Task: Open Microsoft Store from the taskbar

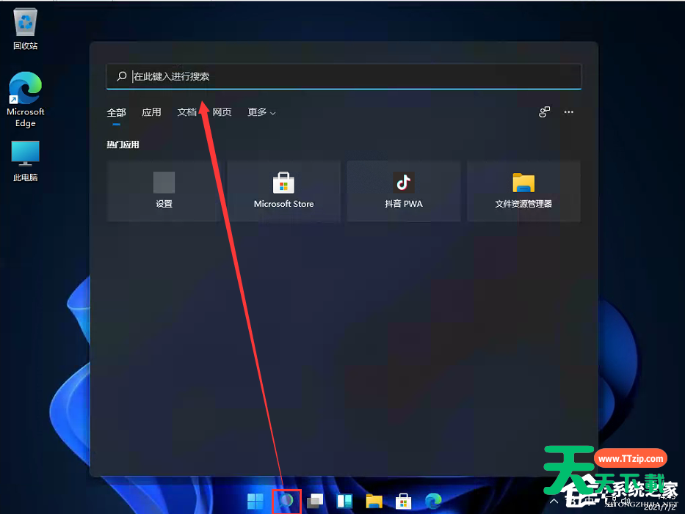Action: [403, 502]
